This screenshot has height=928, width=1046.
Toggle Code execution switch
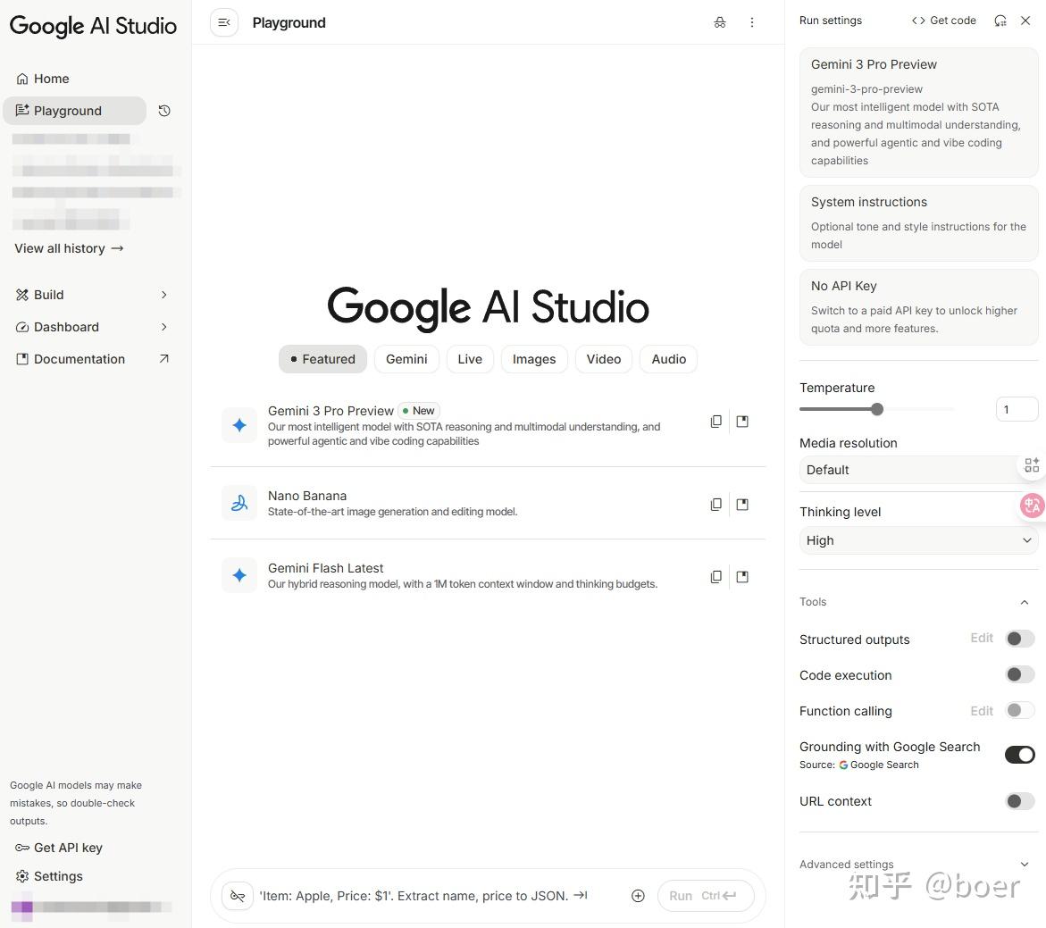(x=1020, y=674)
